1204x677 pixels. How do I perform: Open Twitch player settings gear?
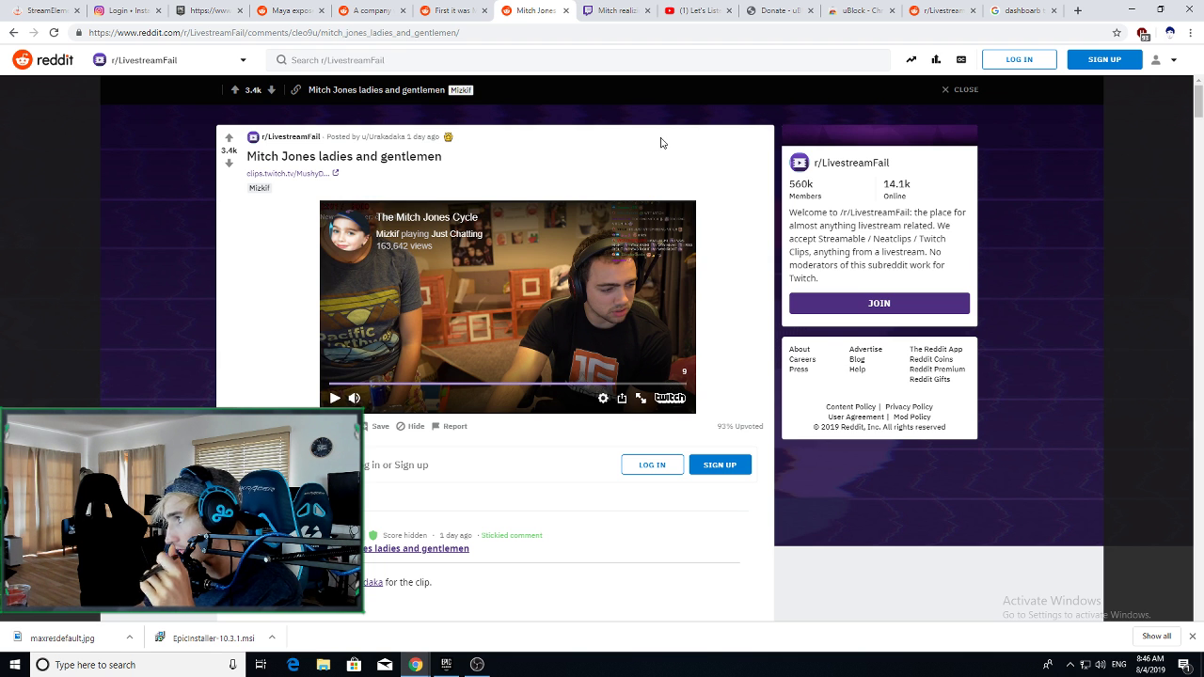click(x=603, y=398)
